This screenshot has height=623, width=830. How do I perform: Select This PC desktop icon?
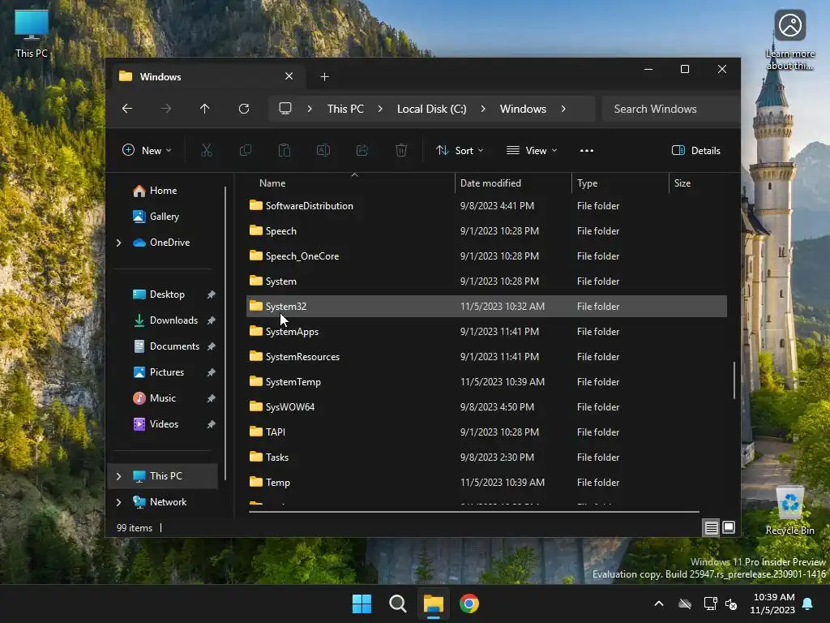pos(32,32)
